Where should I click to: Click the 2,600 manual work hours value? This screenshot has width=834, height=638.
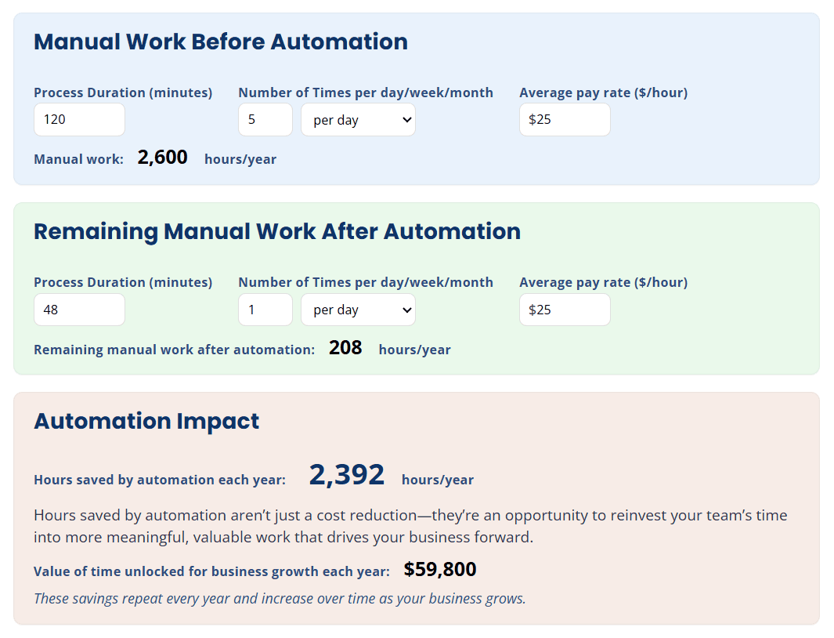pos(162,158)
